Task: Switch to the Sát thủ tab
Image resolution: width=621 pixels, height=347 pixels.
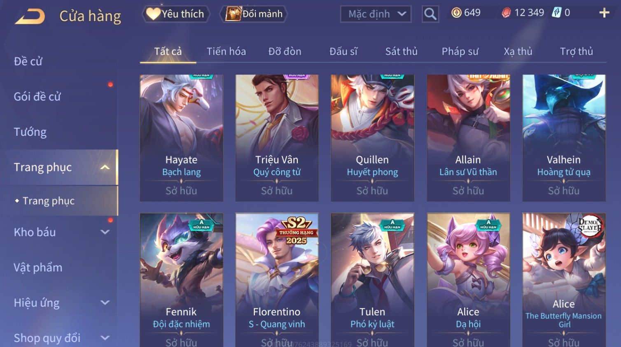Action: click(x=401, y=51)
